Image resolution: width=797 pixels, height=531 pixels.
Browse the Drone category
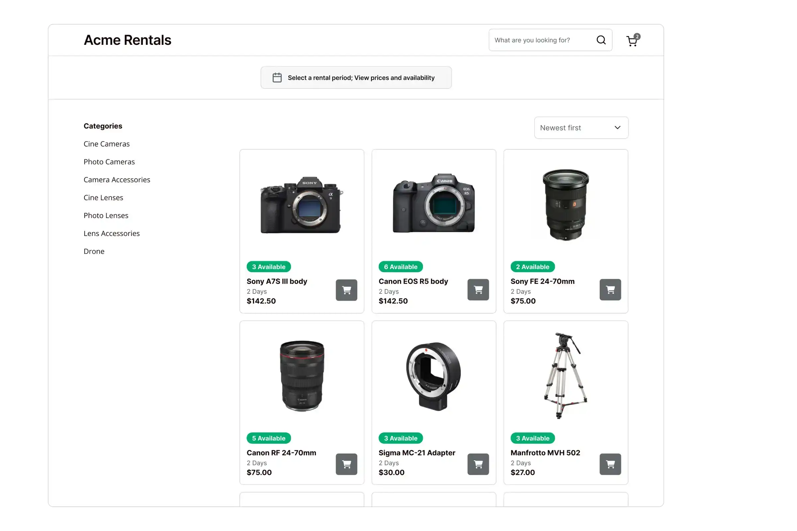point(94,251)
